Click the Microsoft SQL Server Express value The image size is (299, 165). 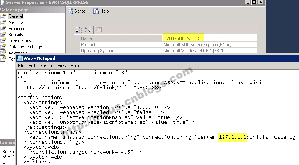coord(197,45)
